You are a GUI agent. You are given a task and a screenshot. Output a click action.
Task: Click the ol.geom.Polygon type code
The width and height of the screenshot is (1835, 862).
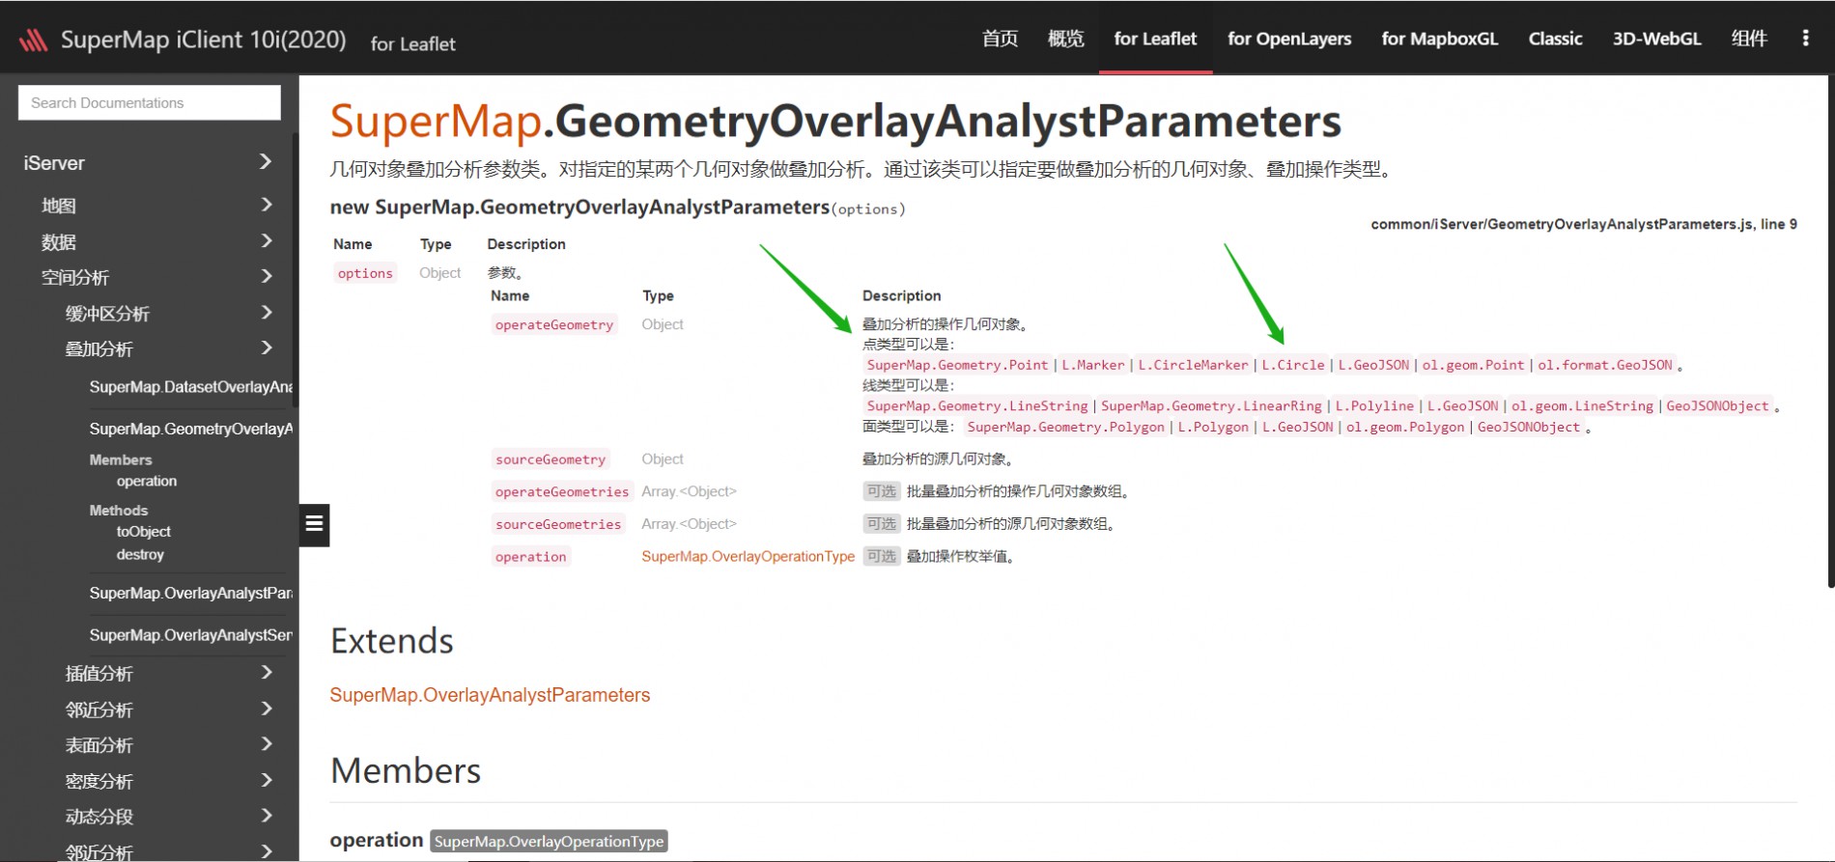pos(1405,427)
